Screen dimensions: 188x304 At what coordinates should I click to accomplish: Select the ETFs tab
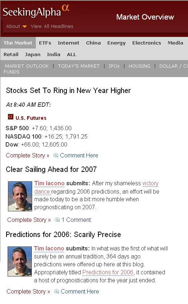pyautogui.click(x=45, y=43)
